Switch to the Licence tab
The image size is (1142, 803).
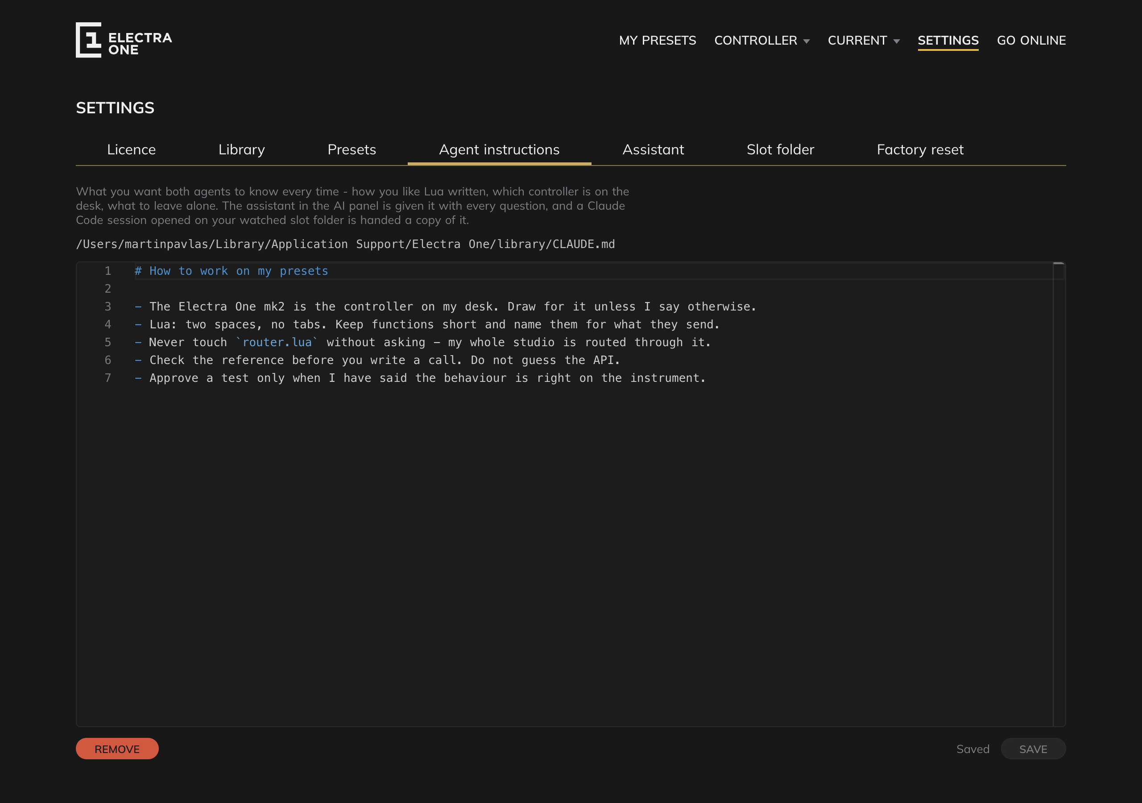coord(131,149)
